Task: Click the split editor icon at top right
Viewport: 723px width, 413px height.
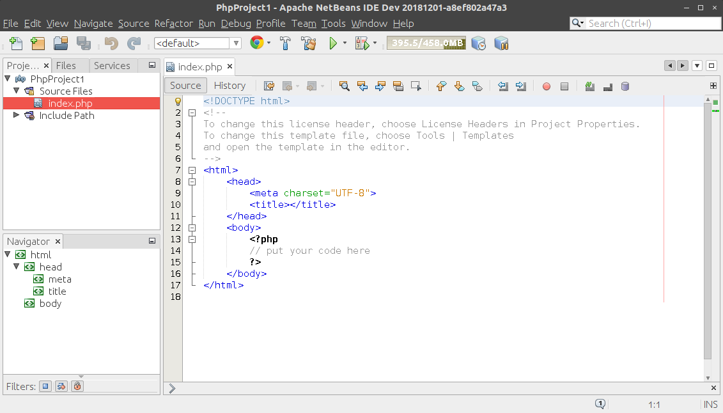Action: [713, 86]
